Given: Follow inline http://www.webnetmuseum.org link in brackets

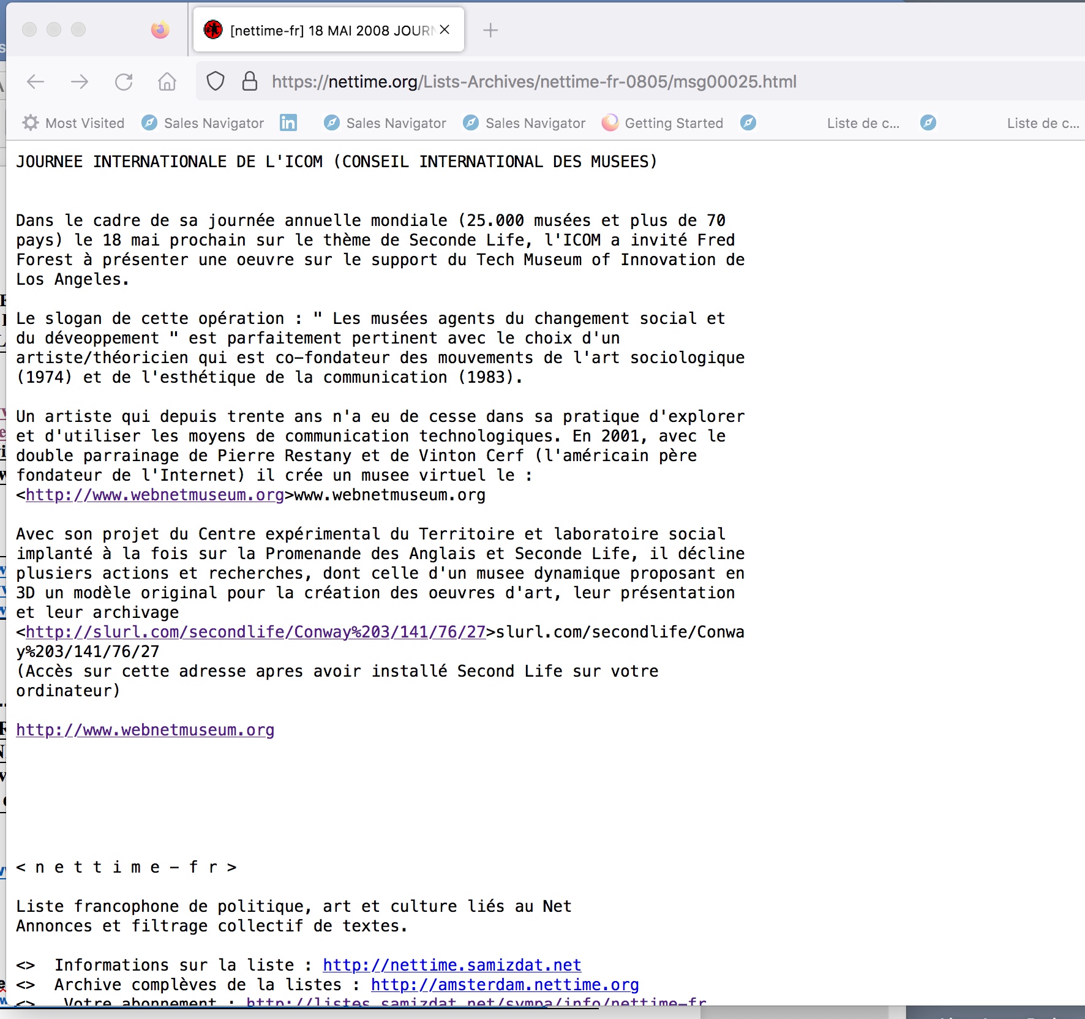Looking at the screenshot, I should tap(155, 495).
